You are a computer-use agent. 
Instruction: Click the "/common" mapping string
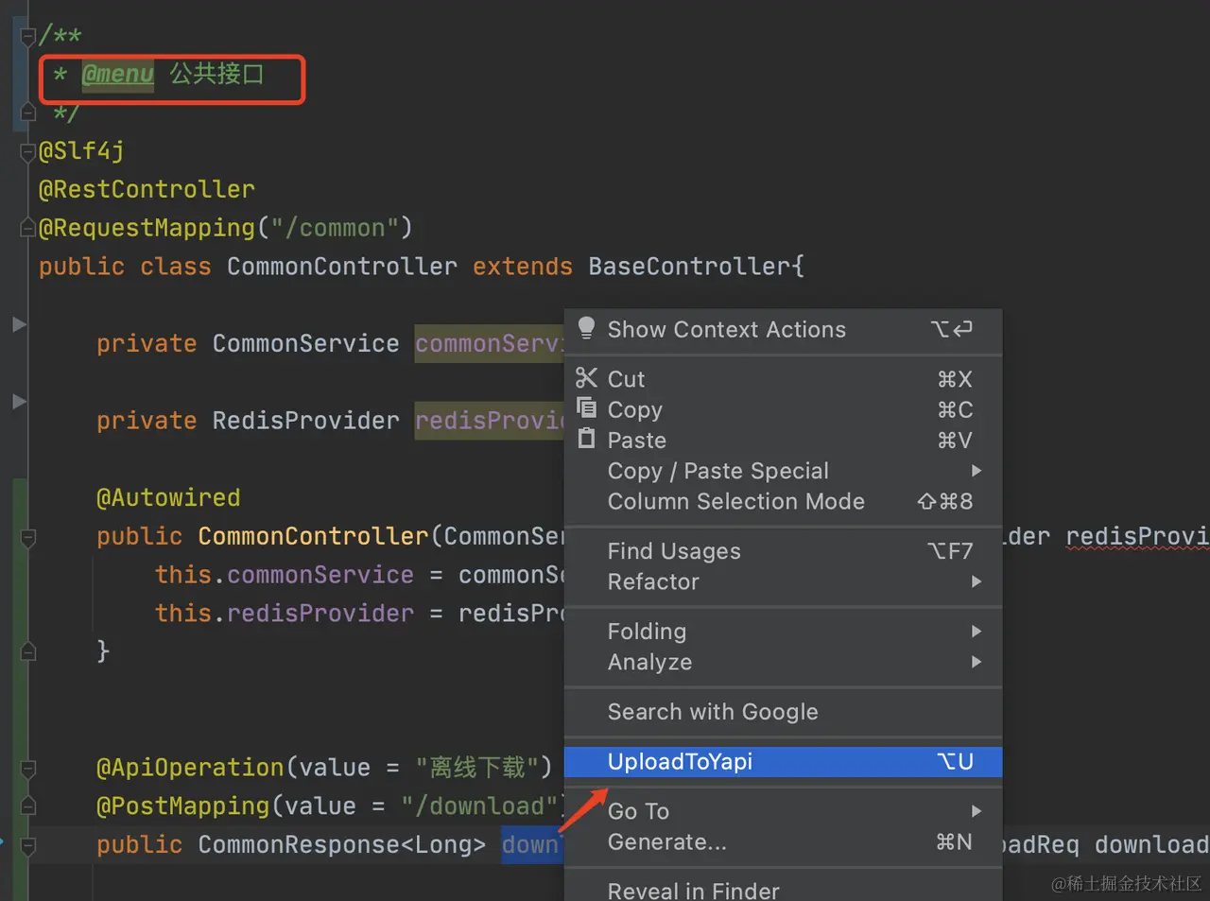335,228
